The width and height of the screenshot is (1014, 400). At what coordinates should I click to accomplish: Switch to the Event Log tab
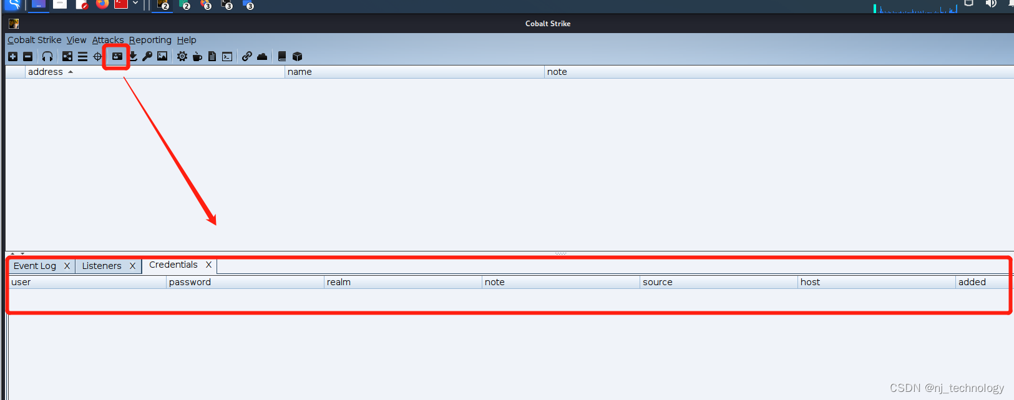[x=35, y=266]
